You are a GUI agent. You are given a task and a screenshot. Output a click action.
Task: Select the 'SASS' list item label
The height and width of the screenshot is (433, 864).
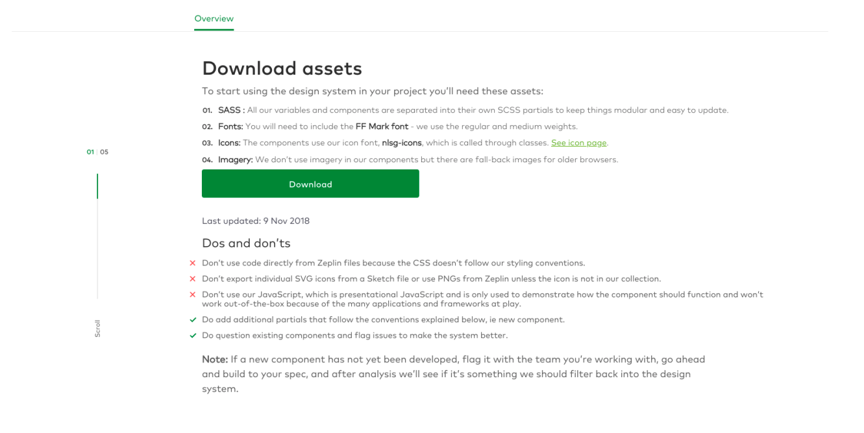(229, 110)
